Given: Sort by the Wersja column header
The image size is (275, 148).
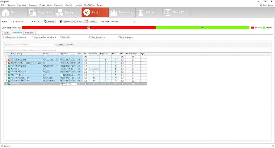Looking at the screenshot, I should pyautogui.click(x=51, y=54).
